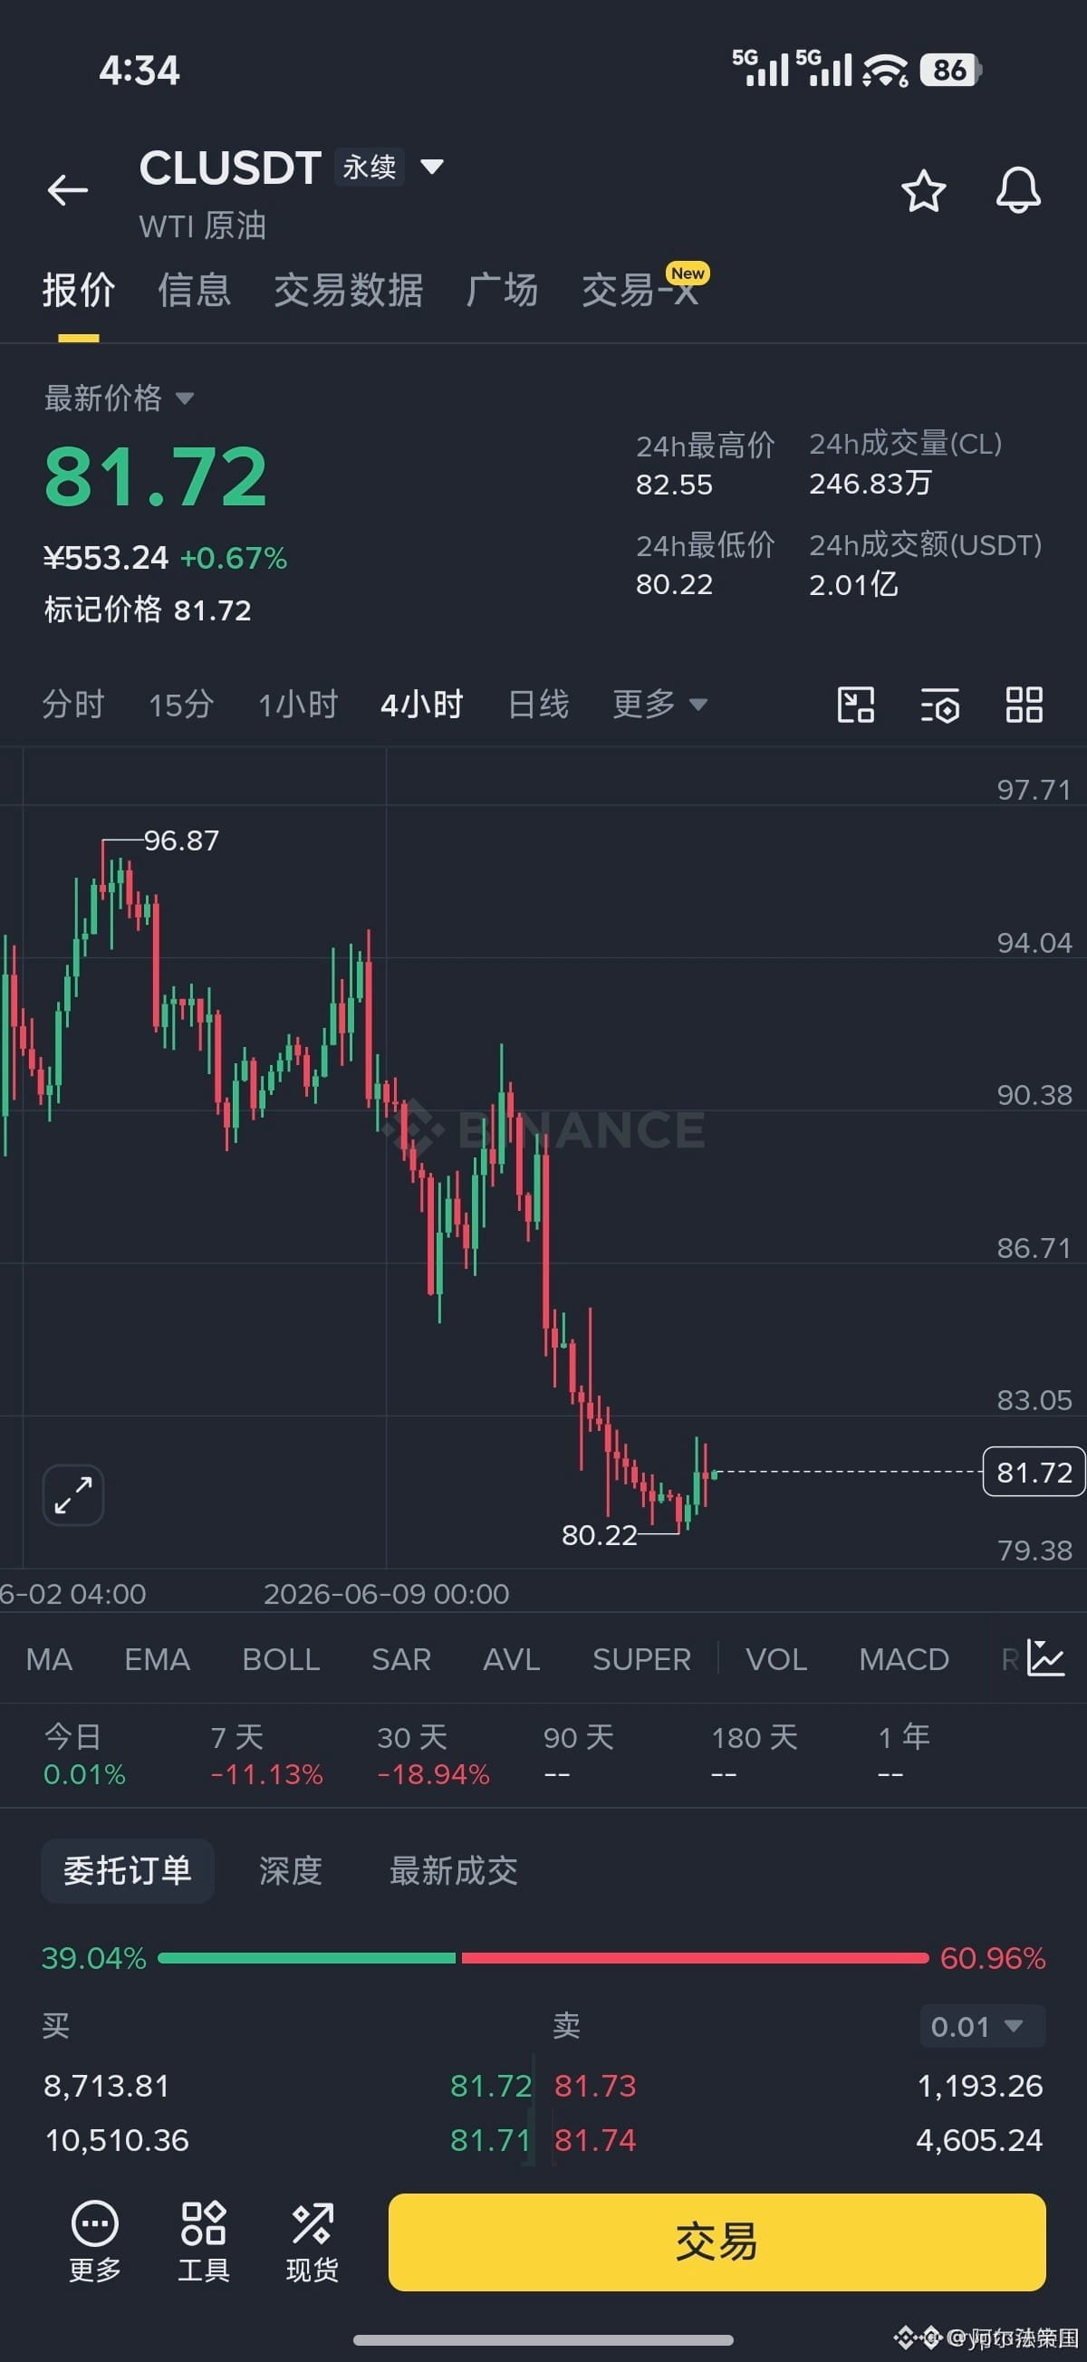Add CLUSDT to favorites with star icon
The height and width of the screenshot is (2362, 1087).
[x=923, y=191]
